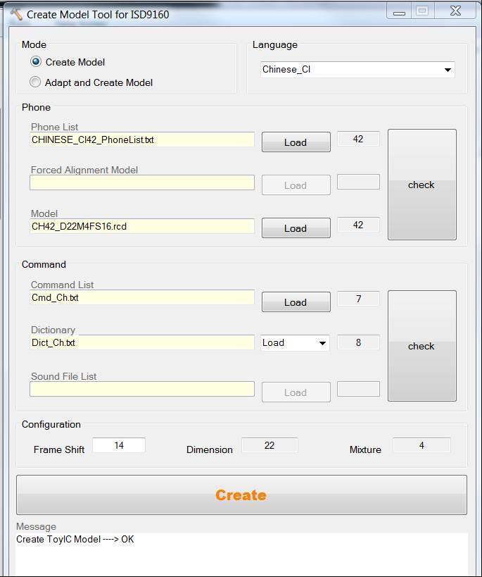
Task: Select Adapt and Create Model option
Action: tap(35, 82)
